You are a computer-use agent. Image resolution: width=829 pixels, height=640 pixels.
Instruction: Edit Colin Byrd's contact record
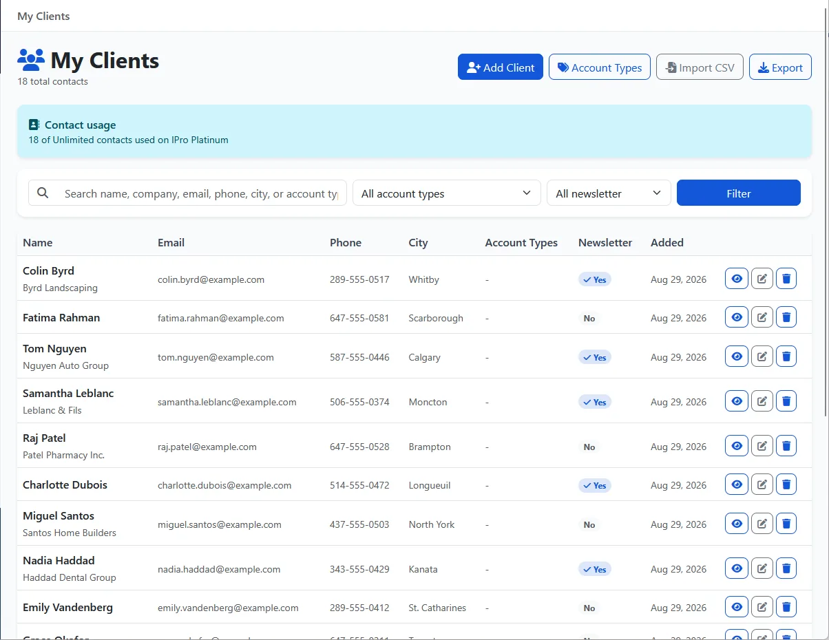click(762, 279)
